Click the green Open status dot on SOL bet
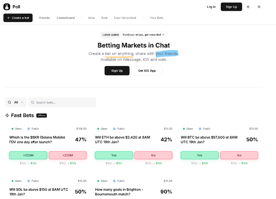Screen dimensions: 276x199 (13, 181)
